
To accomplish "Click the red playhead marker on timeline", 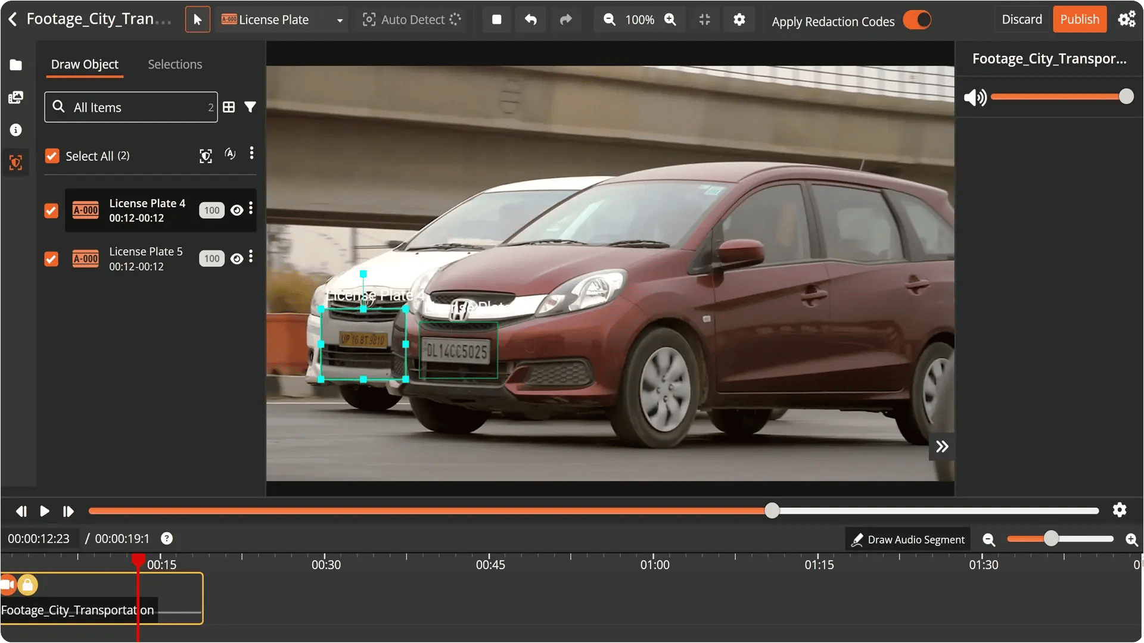I will click(138, 560).
